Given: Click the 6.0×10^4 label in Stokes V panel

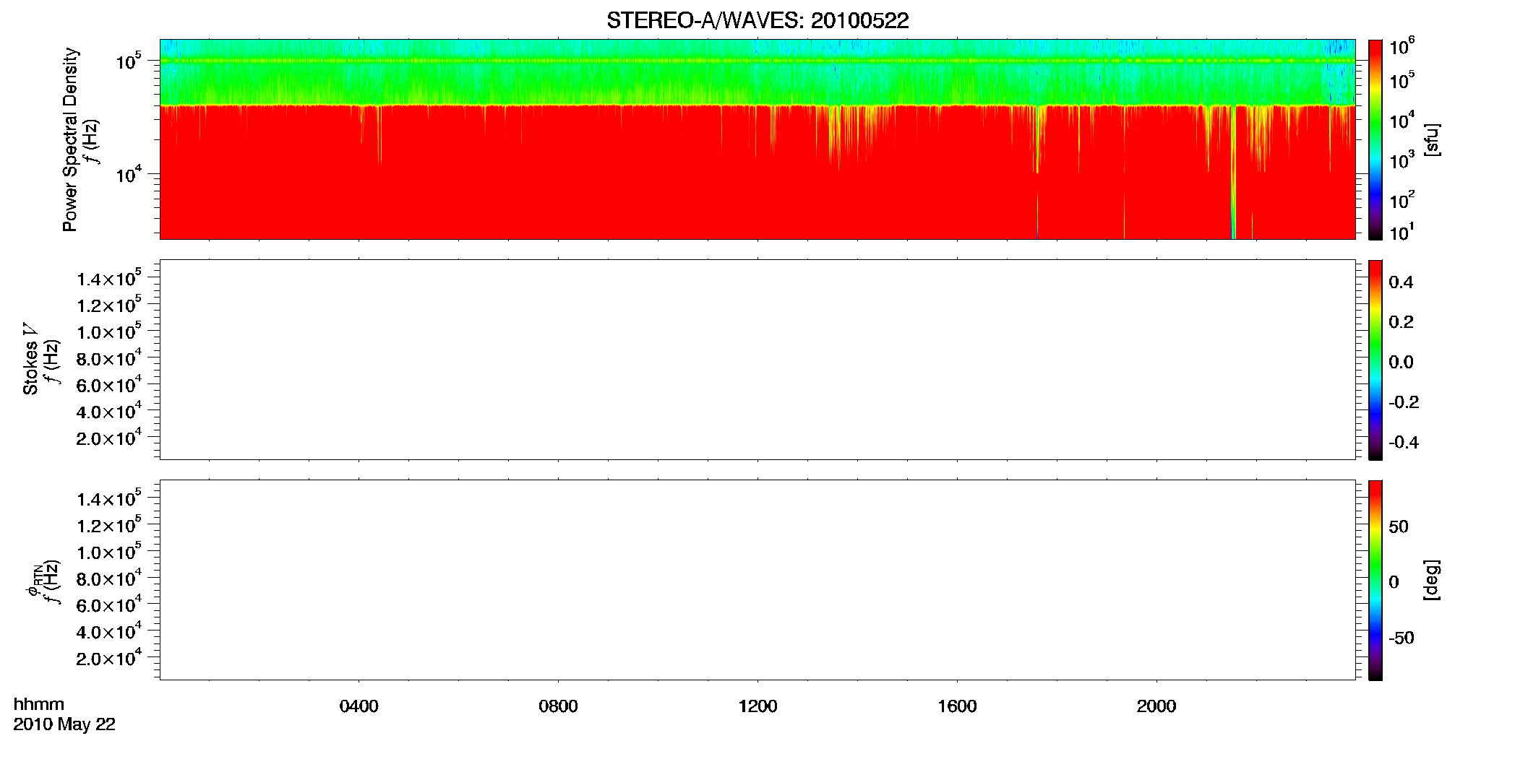Looking at the screenshot, I should pos(109,385).
